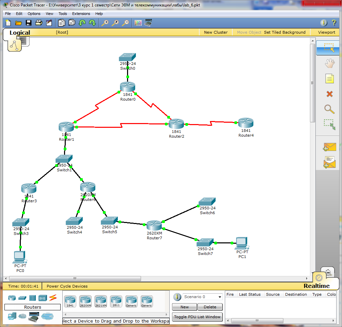This screenshot has height=327, width=342.
Task: Choose the Place Note tool
Action: pyautogui.click(x=330, y=79)
